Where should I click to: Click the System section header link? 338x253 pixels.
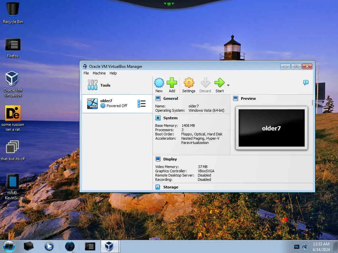170,118
